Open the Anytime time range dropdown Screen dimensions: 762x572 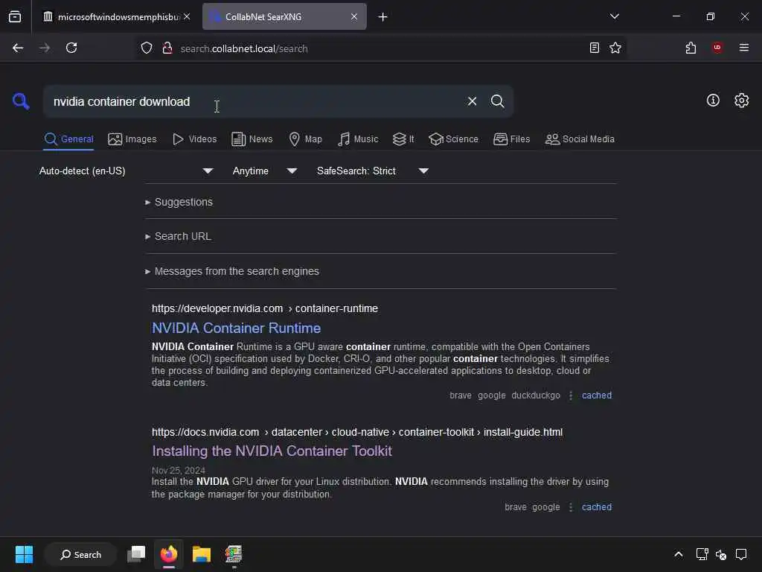point(264,171)
